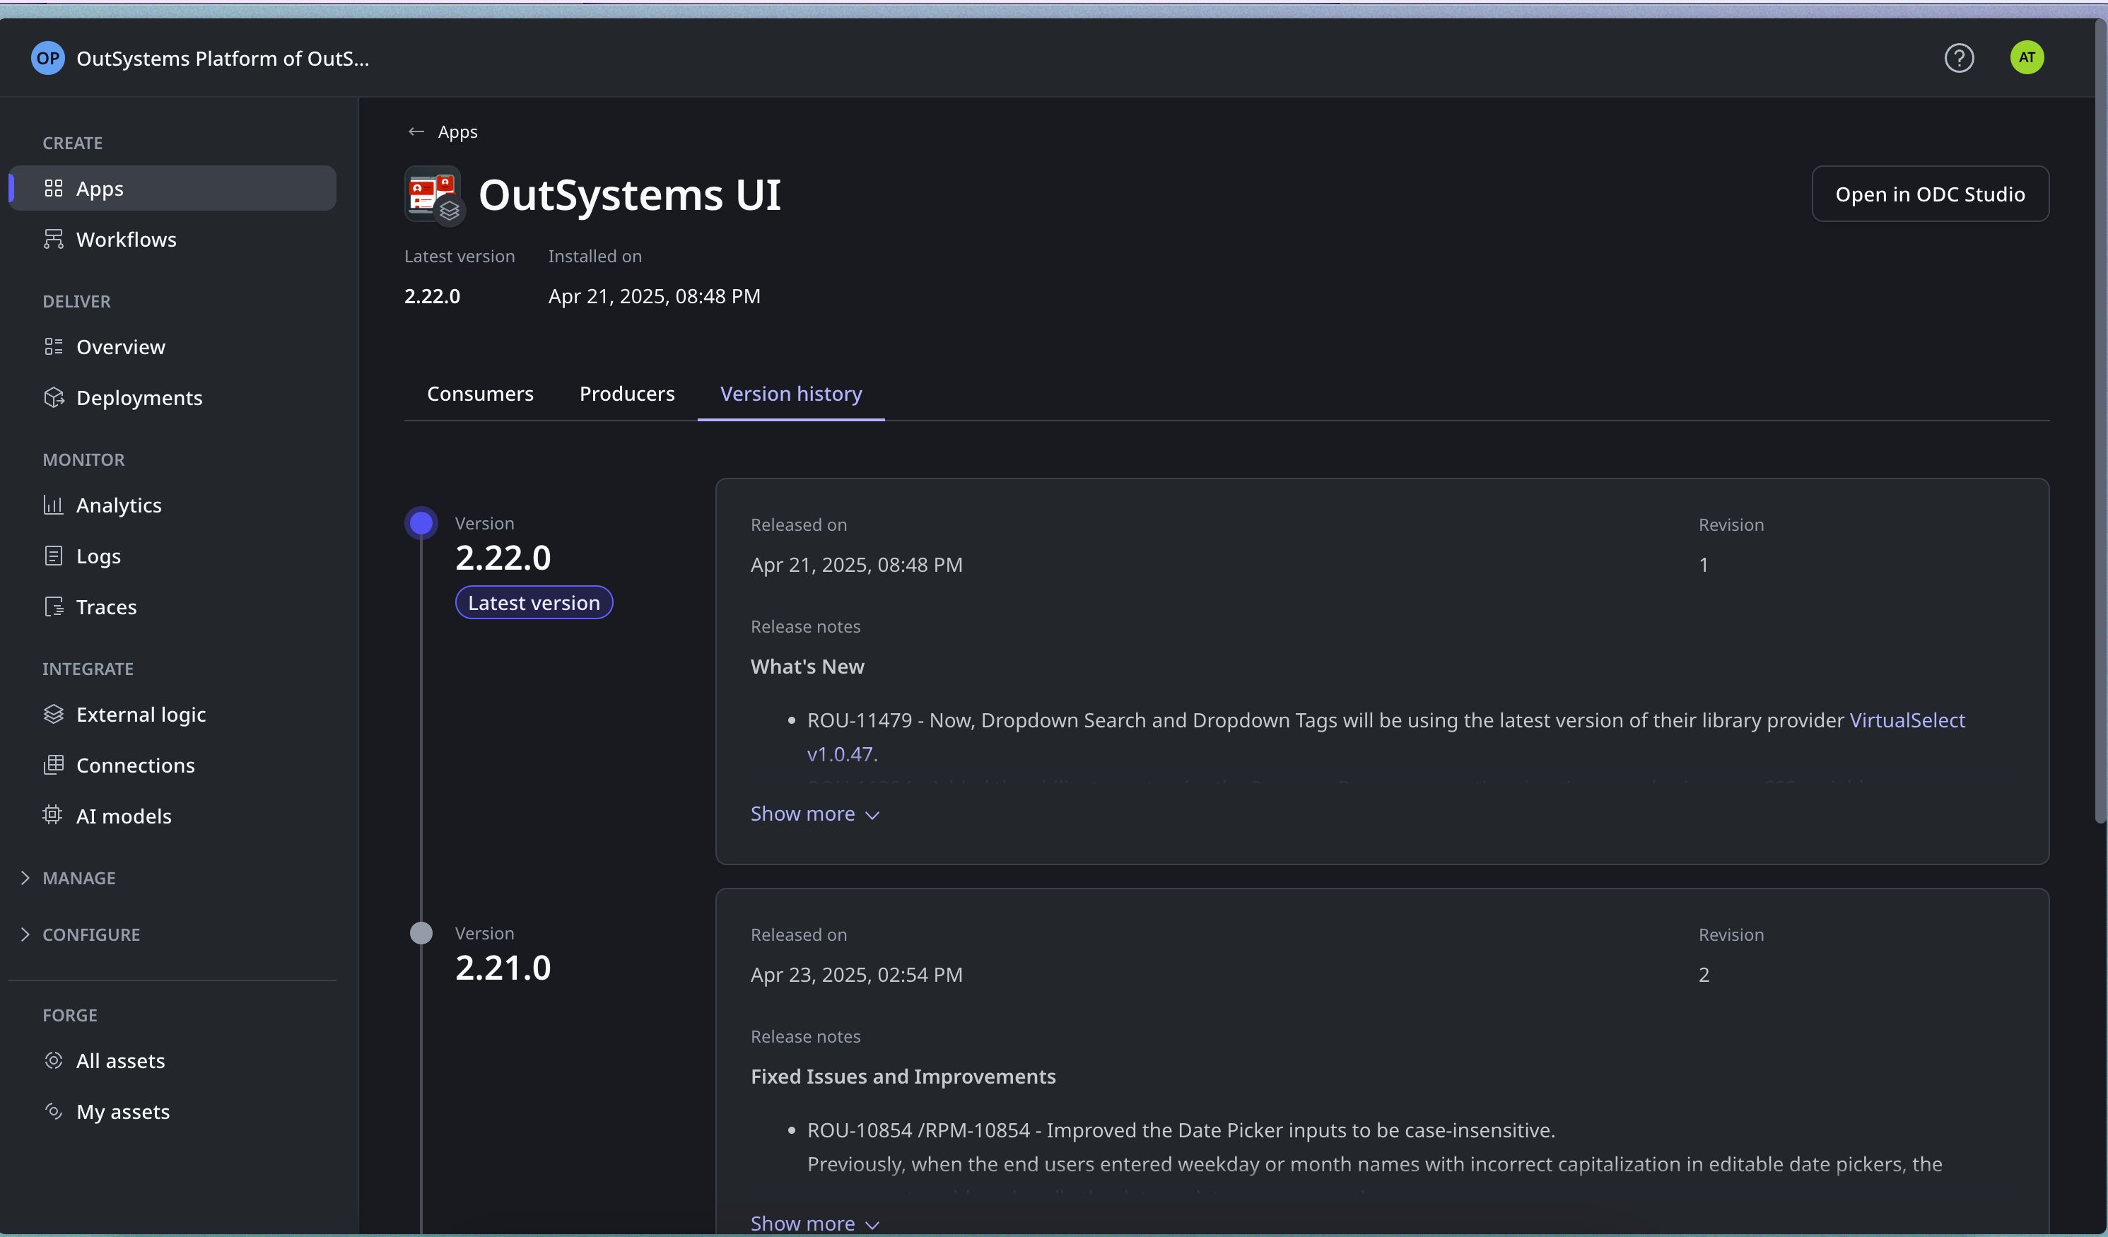Click the back arrow next to Apps
The image size is (2108, 1237).
pos(416,131)
